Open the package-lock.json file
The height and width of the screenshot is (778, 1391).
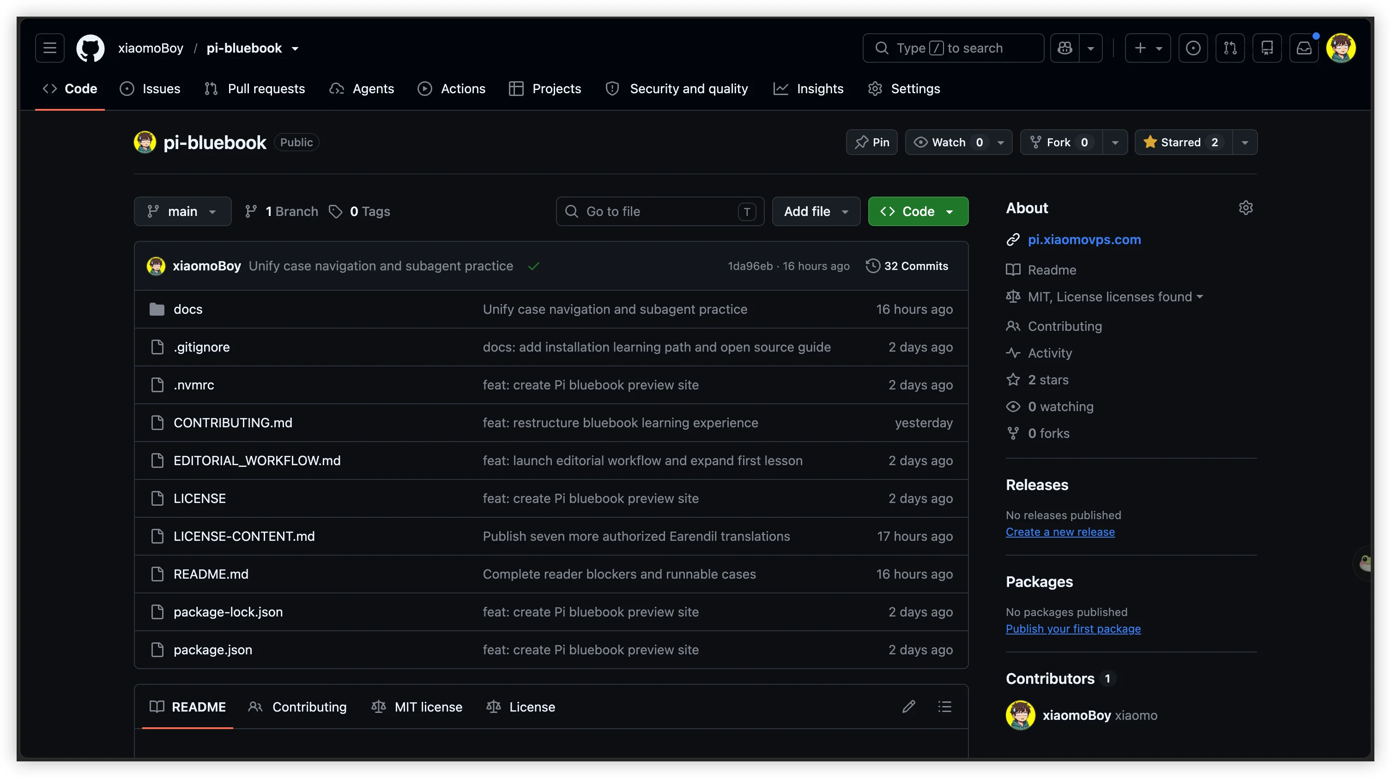click(x=228, y=612)
